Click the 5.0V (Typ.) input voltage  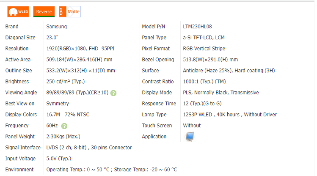pos(59,159)
